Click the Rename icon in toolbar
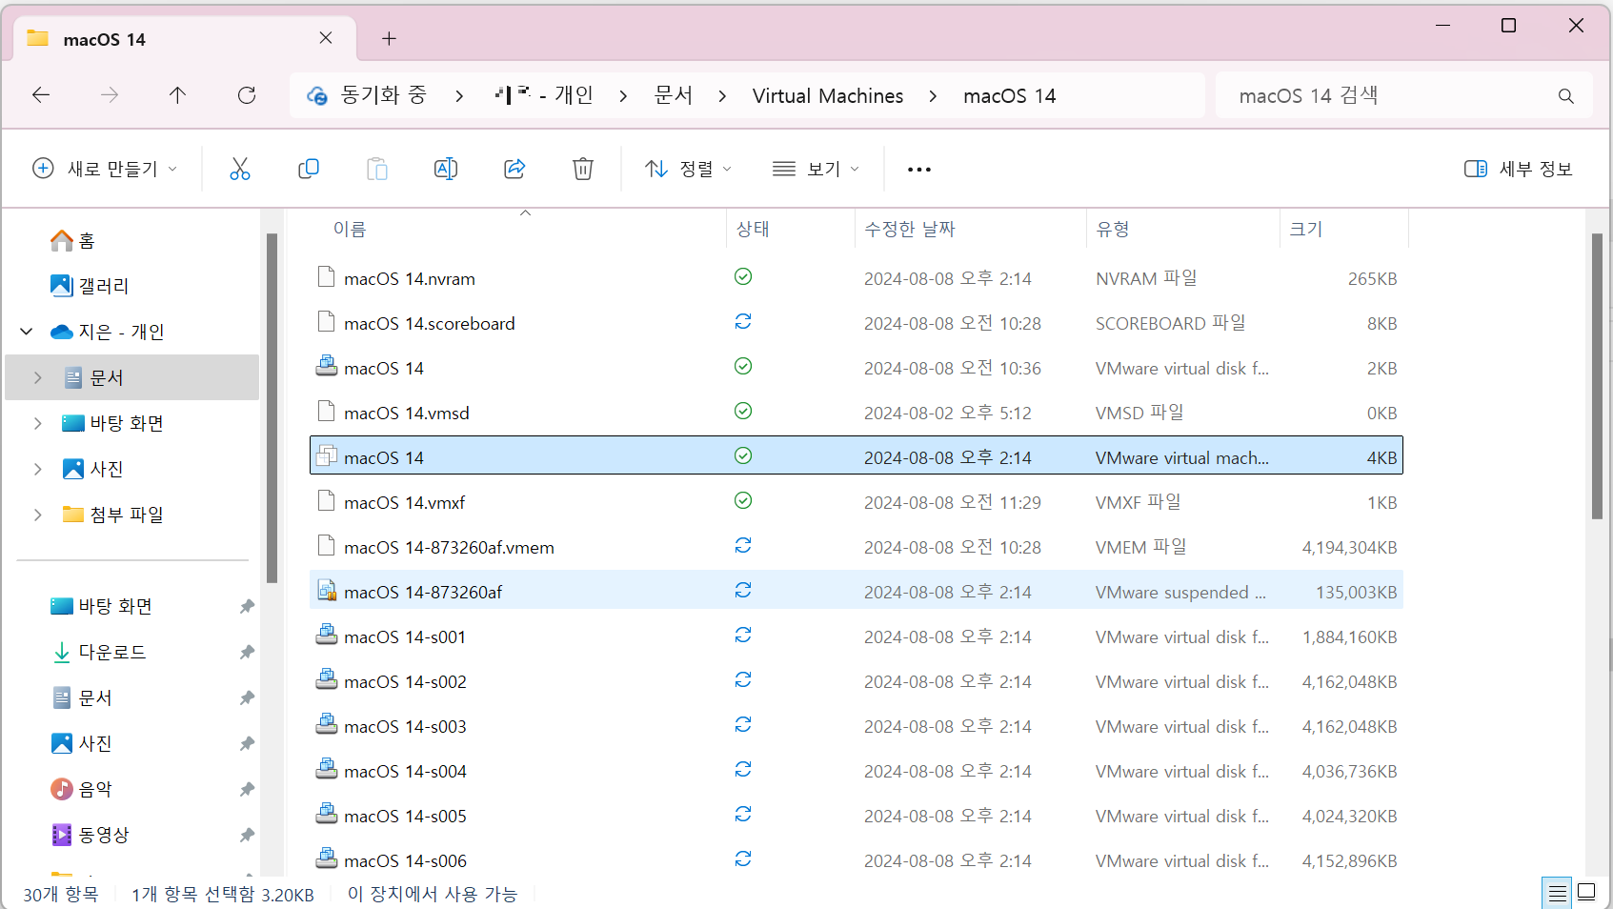 (x=446, y=169)
